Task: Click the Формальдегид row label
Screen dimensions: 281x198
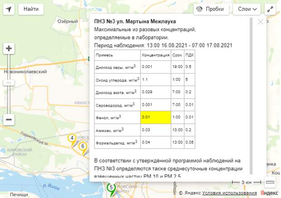Action: point(116,142)
